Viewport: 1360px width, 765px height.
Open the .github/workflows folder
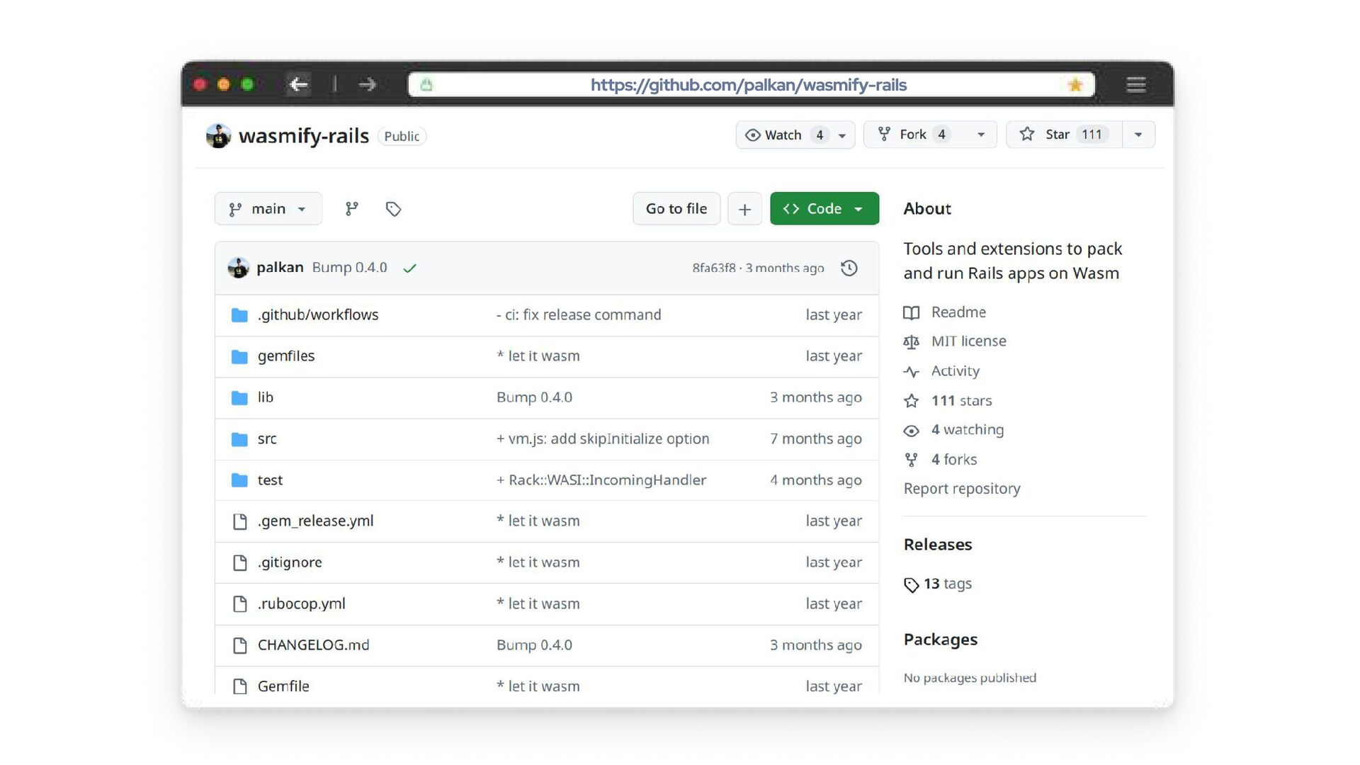[317, 314]
